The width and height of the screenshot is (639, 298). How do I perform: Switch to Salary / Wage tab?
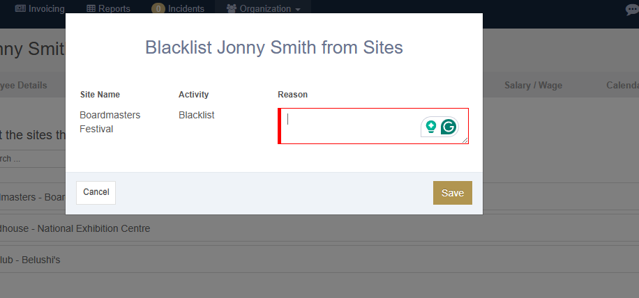pos(533,86)
